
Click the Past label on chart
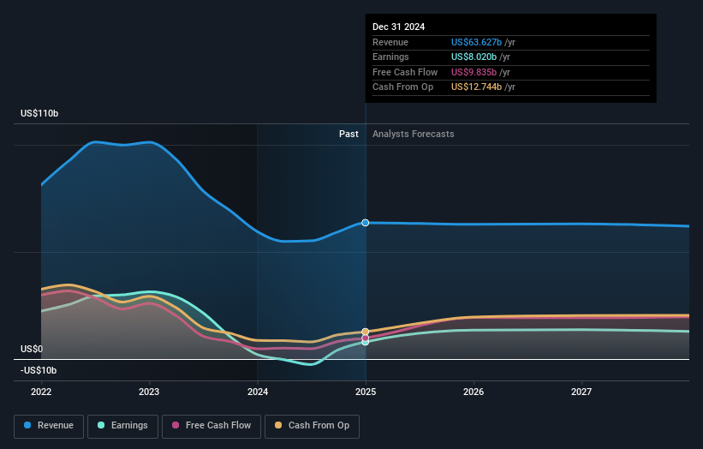coord(349,134)
